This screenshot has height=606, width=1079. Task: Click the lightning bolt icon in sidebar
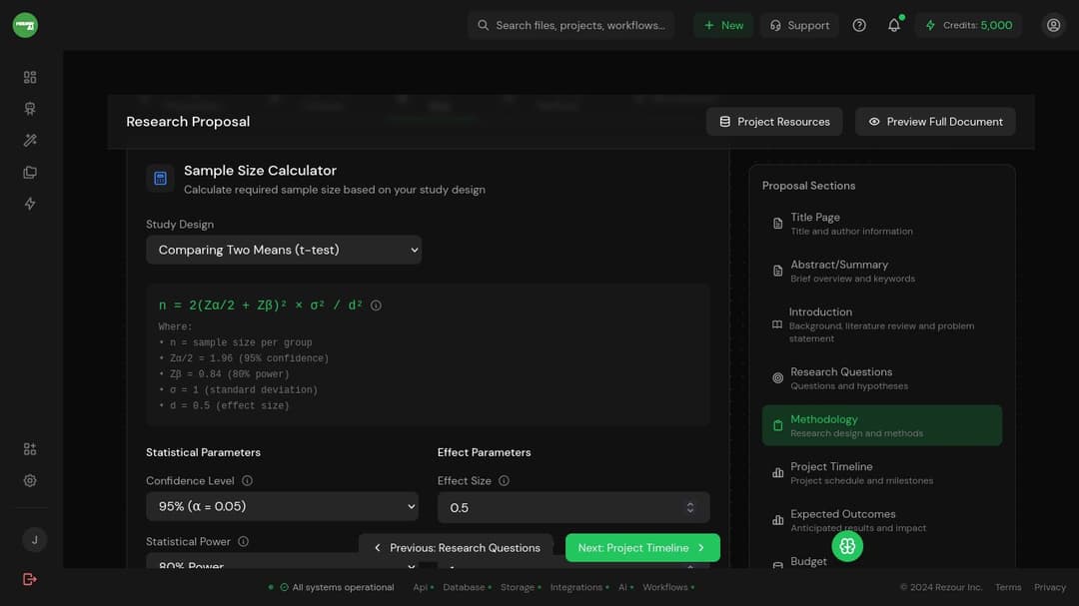click(x=30, y=204)
